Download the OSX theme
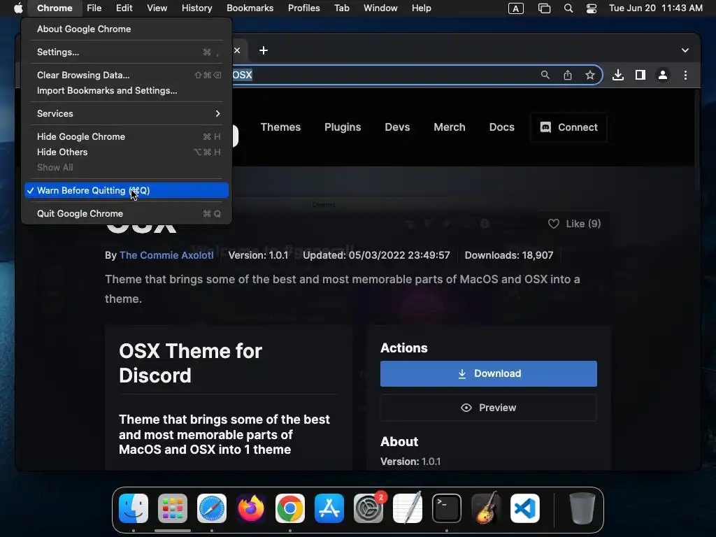Image resolution: width=716 pixels, height=537 pixels. click(x=489, y=373)
